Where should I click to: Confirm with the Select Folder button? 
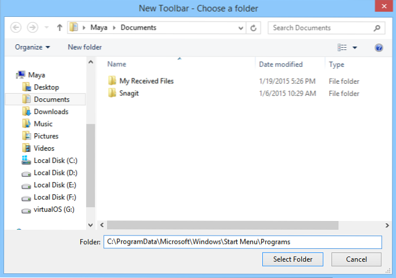point(292,259)
